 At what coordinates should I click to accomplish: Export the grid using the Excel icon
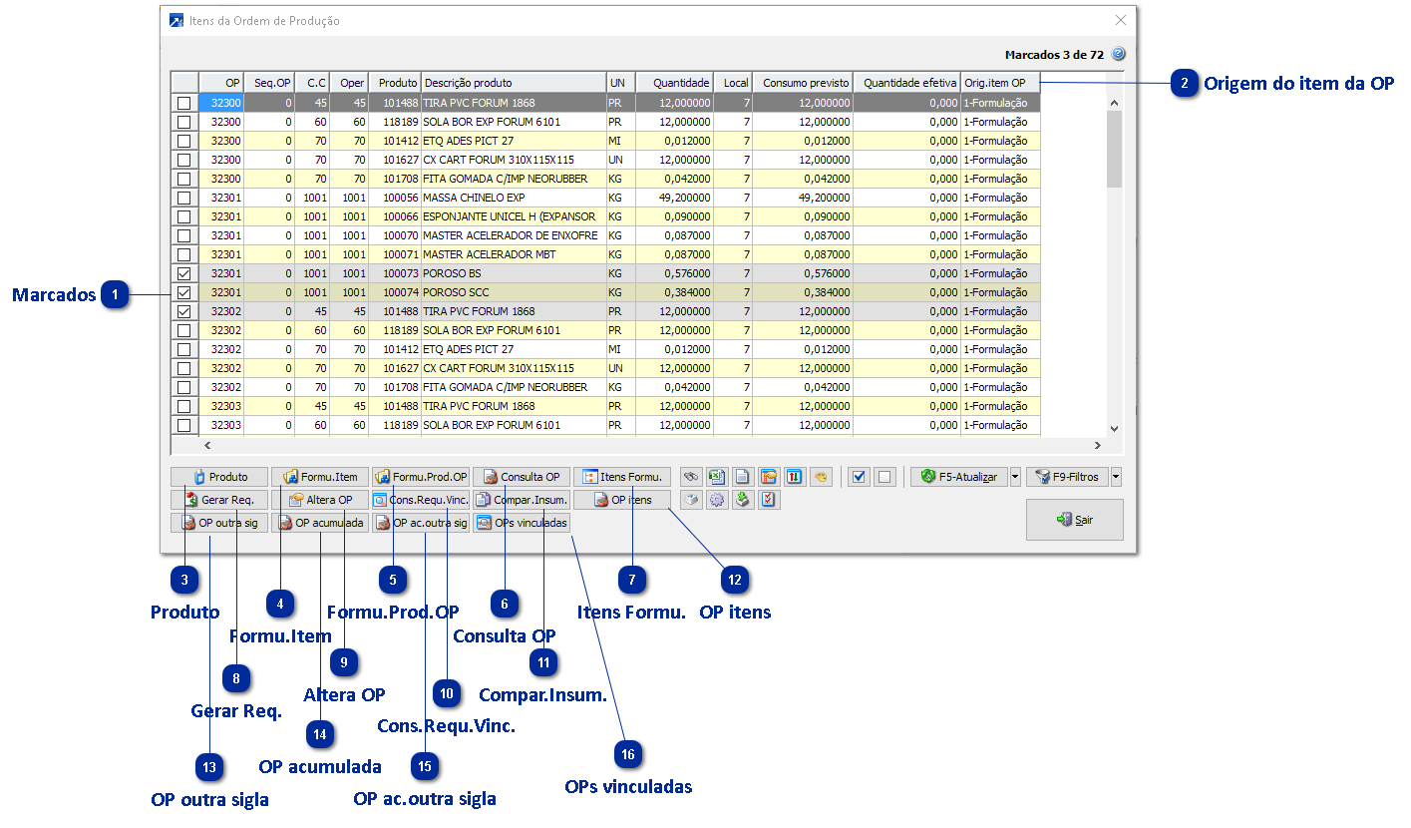717,477
